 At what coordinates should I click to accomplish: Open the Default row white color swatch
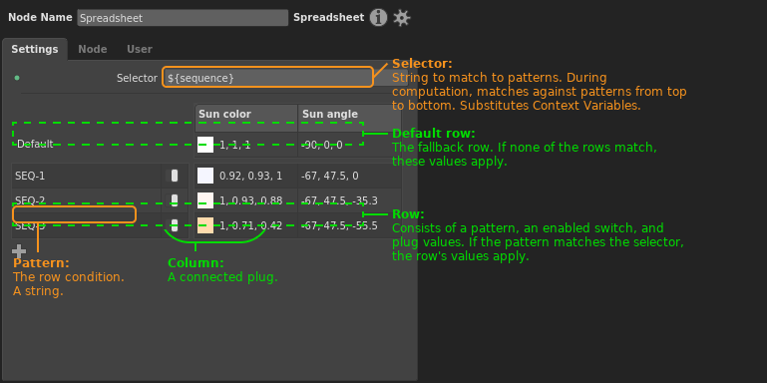coord(205,145)
